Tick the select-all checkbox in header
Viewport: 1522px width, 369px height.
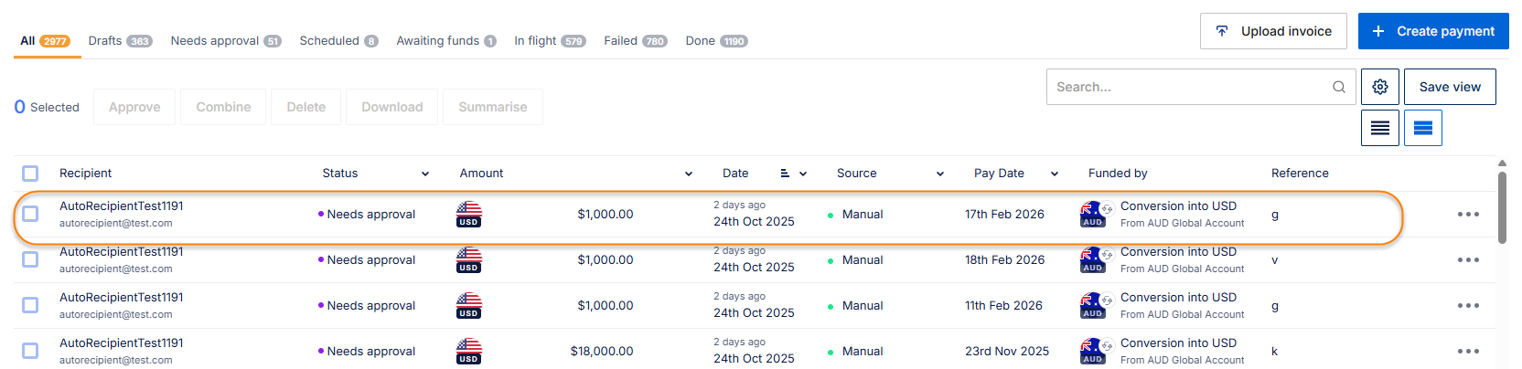(30, 174)
